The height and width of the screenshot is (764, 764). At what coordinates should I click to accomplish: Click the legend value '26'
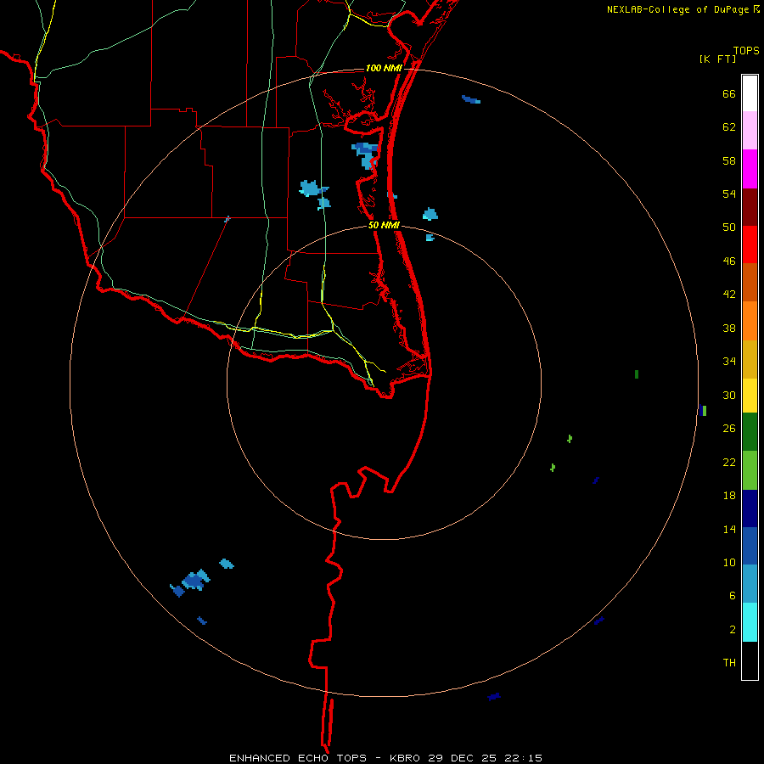(x=729, y=429)
